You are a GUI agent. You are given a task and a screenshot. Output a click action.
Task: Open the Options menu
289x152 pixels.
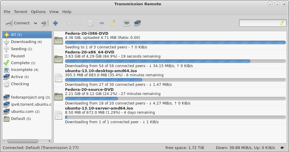point(38,12)
